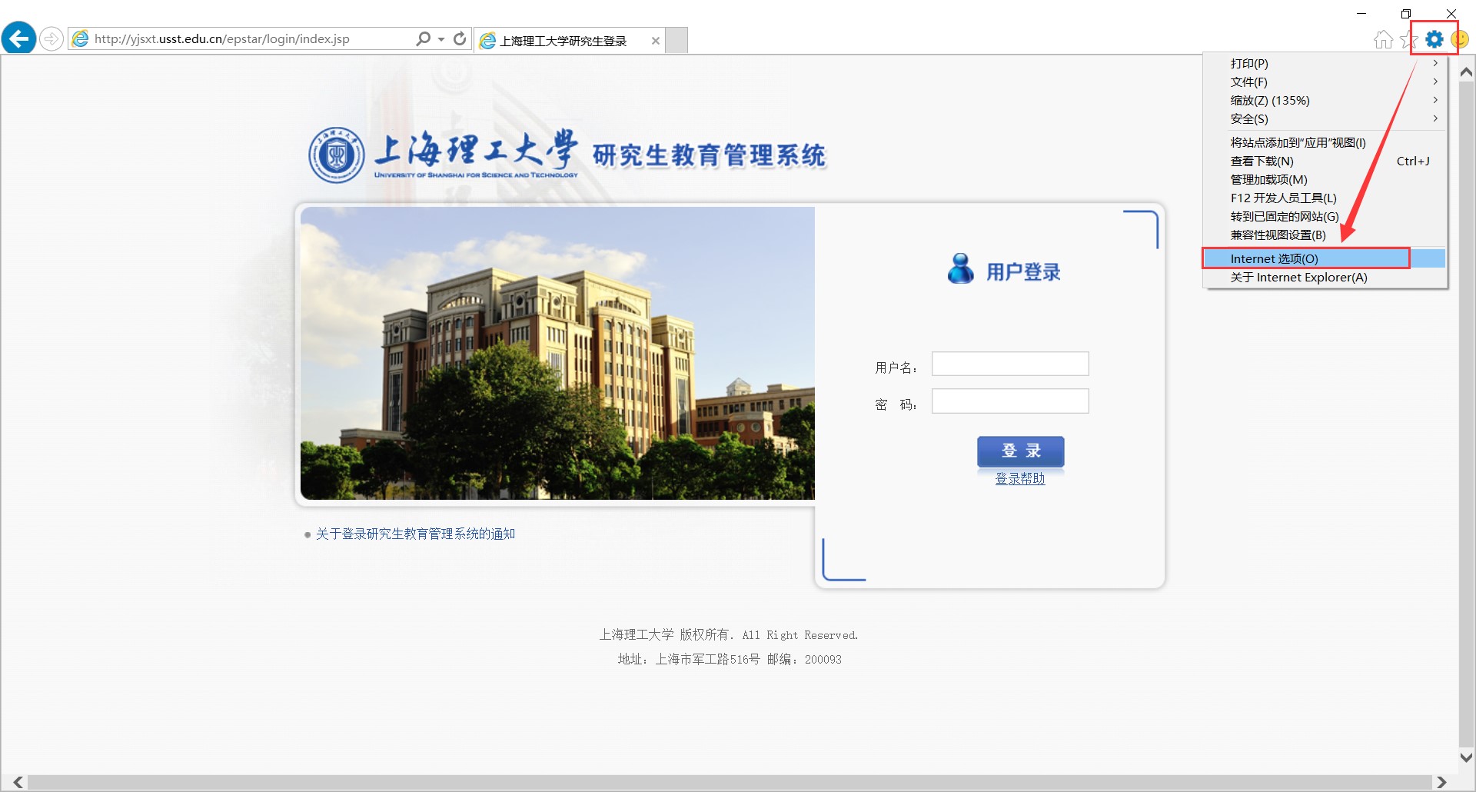
Task: Expand the 缩放(Z) submenu arrow
Action: pyautogui.click(x=1435, y=100)
